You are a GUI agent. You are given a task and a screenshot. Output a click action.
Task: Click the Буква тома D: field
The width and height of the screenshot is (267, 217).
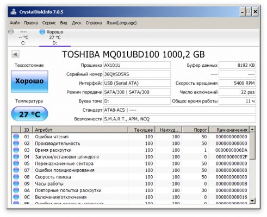tap(137, 101)
